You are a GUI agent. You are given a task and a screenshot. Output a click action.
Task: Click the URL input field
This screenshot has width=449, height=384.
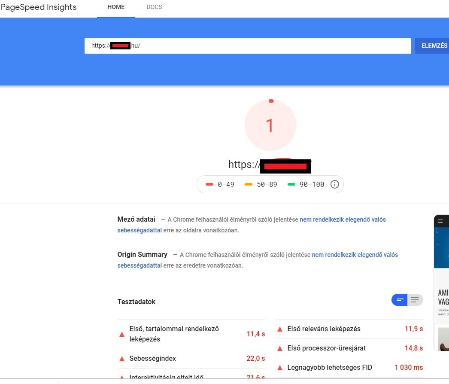248,46
